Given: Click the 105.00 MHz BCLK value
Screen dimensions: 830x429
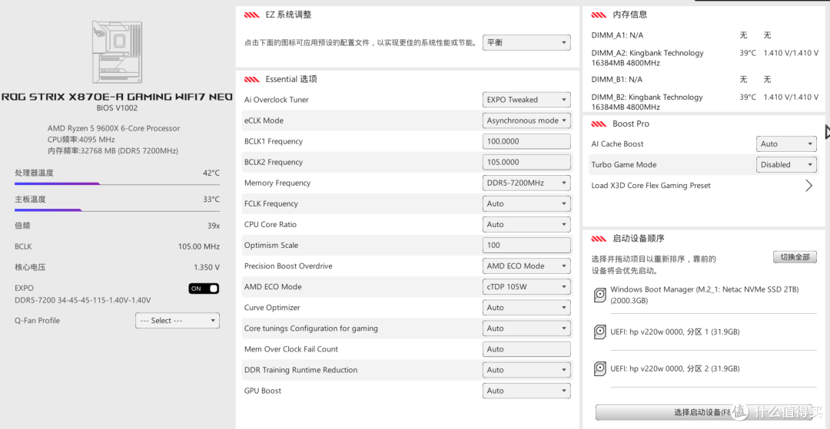Looking at the screenshot, I should 198,246.
